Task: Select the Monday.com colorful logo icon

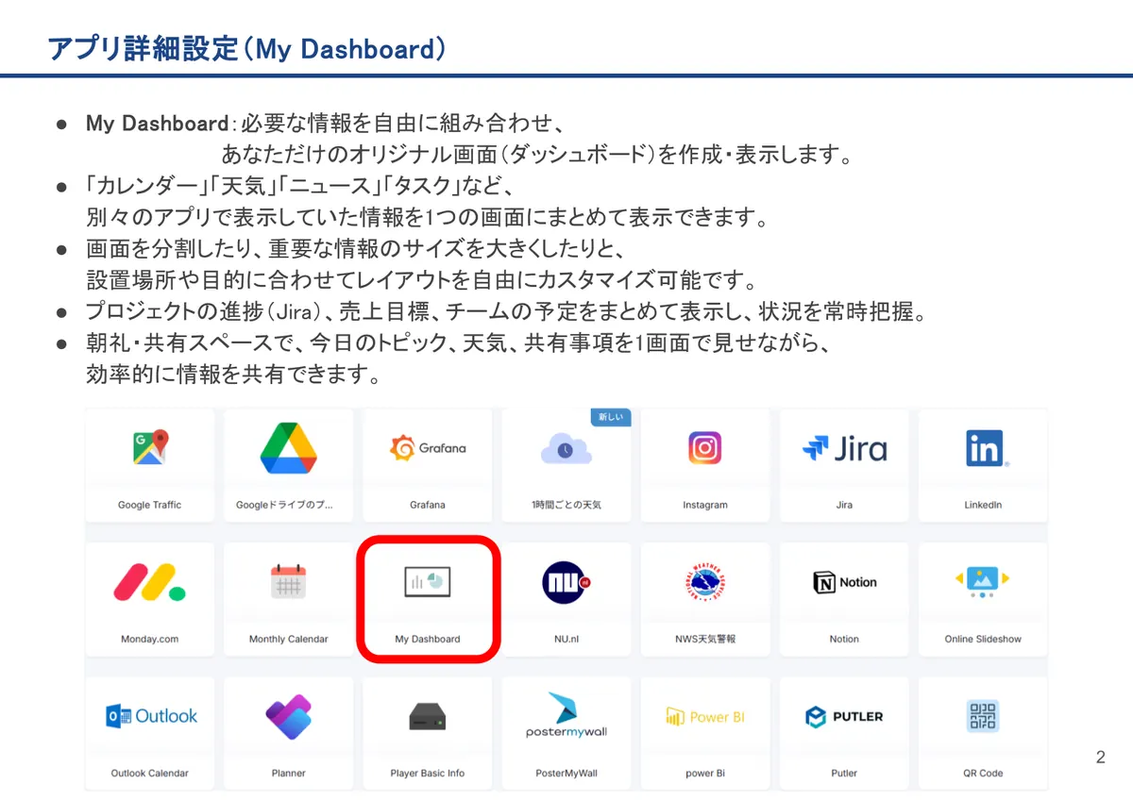Action: click(149, 582)
